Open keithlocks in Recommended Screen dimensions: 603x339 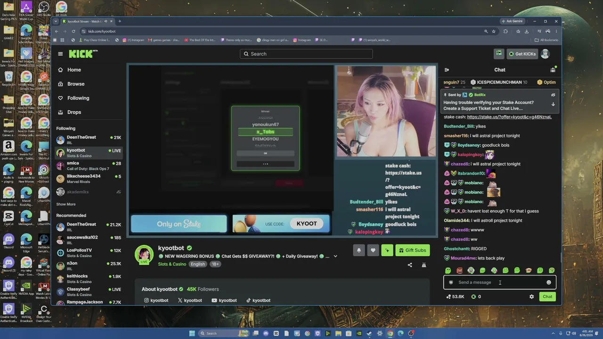pos(89,279)
